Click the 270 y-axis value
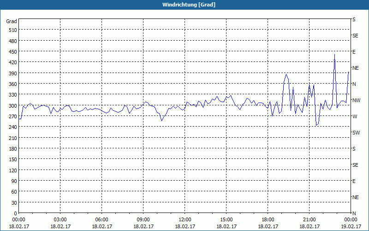The width and height of the screenshot is (369, 231). pyautogui.click(x=13, y=116)
